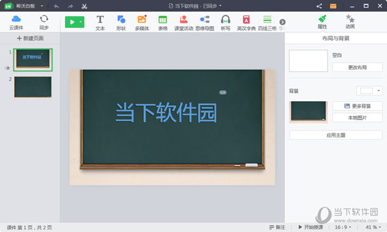Screen dimensions: 387x232
Task: Open the 16:9 aspect ratio dropdown
Action: click(343, 227)
